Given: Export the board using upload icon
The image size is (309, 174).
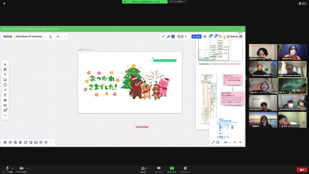Looking at the screenshot, I should click(50, 37).
